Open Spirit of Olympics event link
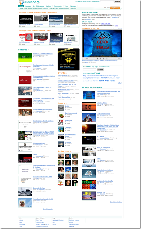This screenshot has height=229, width=141. pyautogui.click(x=63, y=93)
